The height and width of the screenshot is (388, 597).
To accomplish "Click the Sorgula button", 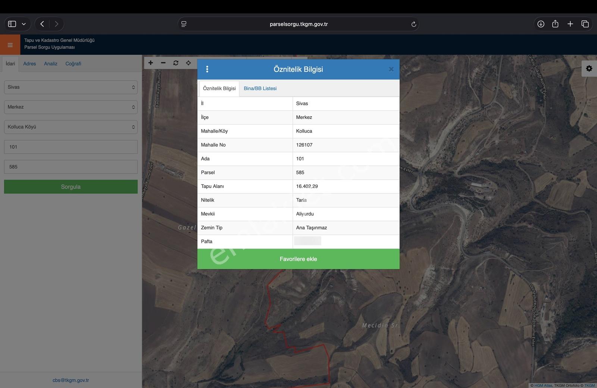I will pos(71,187).
